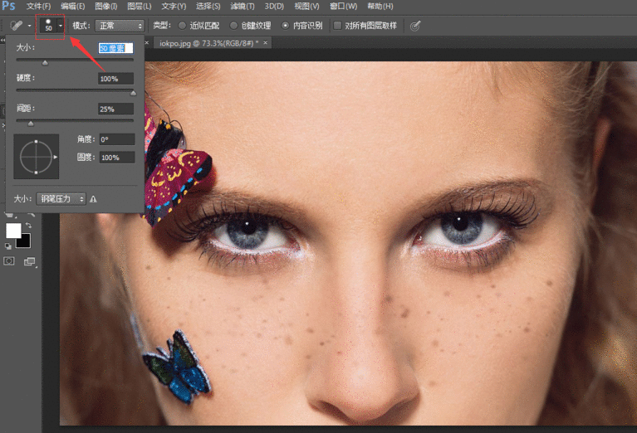
Task: Open the 钢笔压力 size control dropdown
Action: click(61, 199)
